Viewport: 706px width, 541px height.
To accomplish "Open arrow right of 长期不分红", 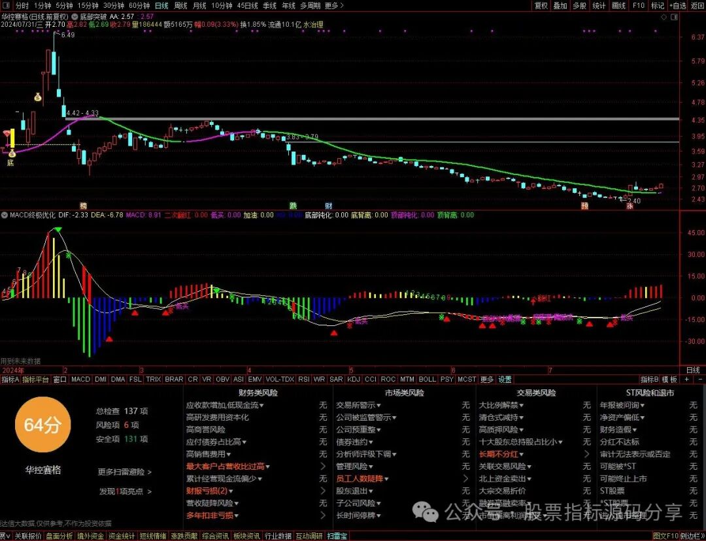I will pyautogui.click(x=586, y=454).
